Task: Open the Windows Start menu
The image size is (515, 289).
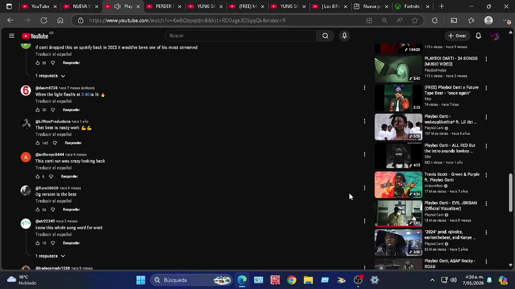Action: 141,280
